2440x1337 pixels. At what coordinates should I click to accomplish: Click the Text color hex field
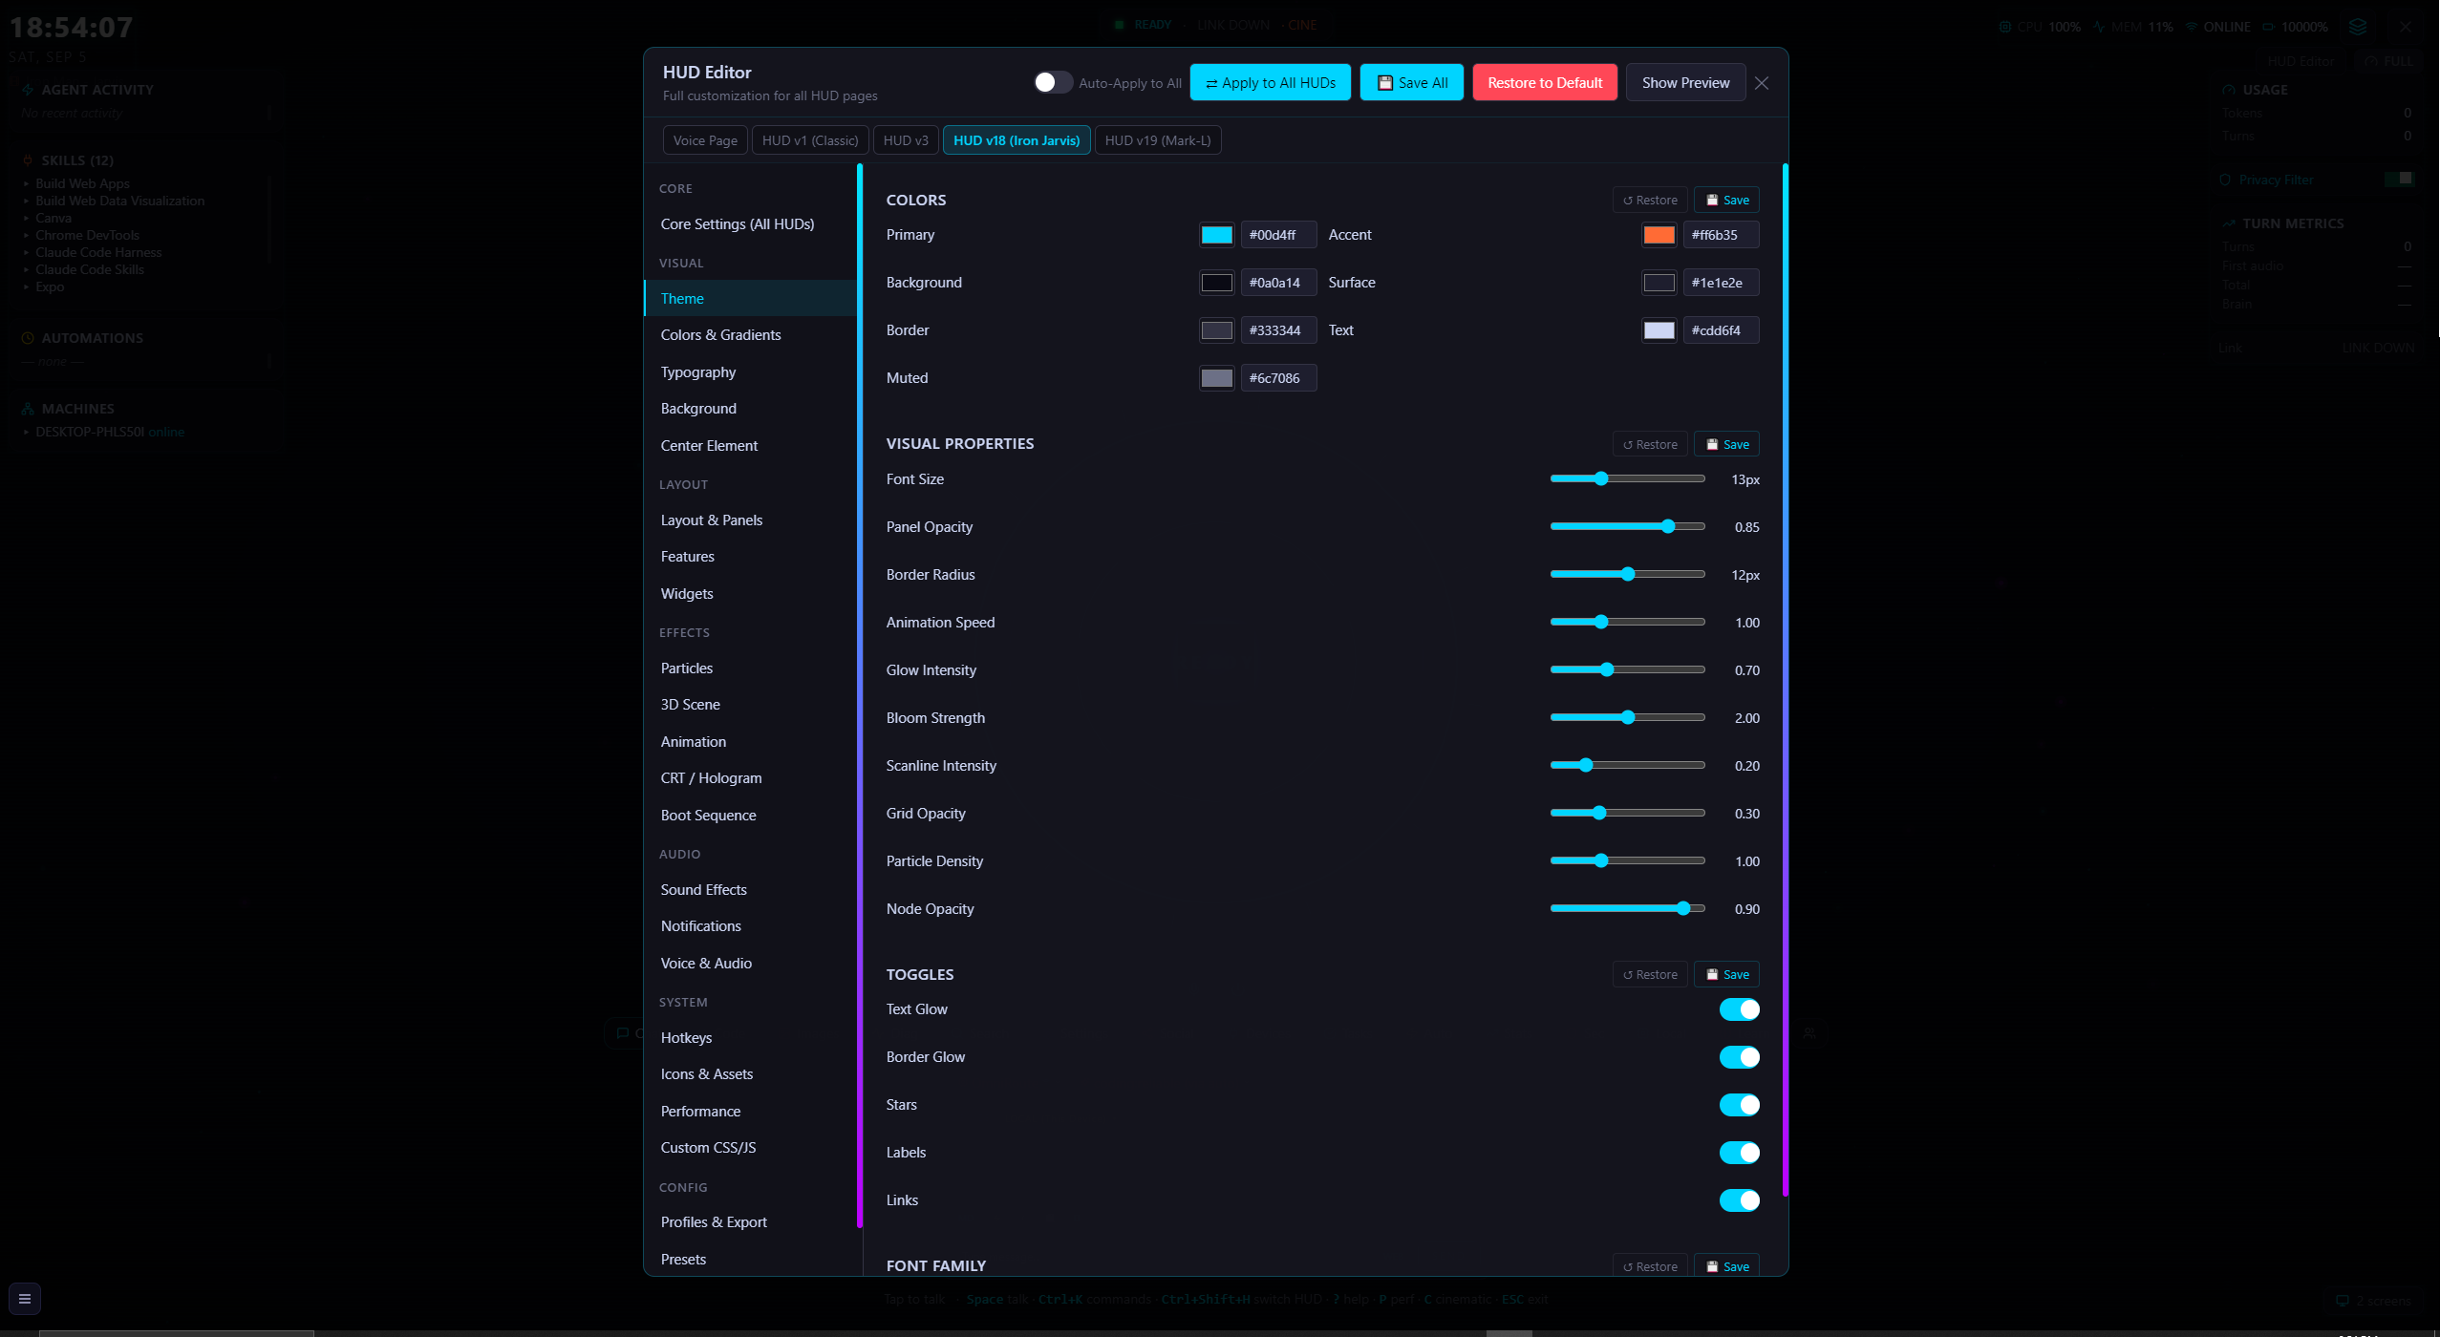pos(1721,330)
